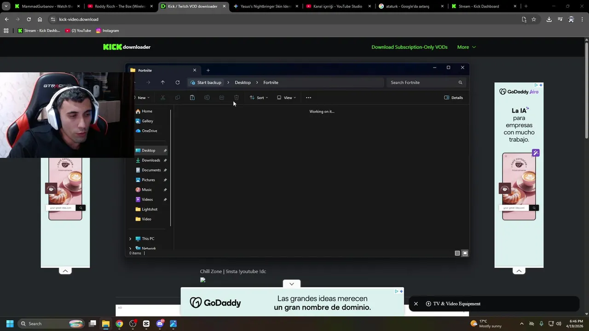
Task: Open Chrome downloads icon
Action: coord(549,19)
